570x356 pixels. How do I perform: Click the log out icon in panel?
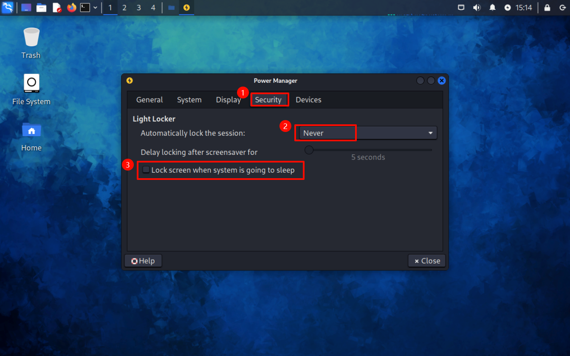[562, 8]
